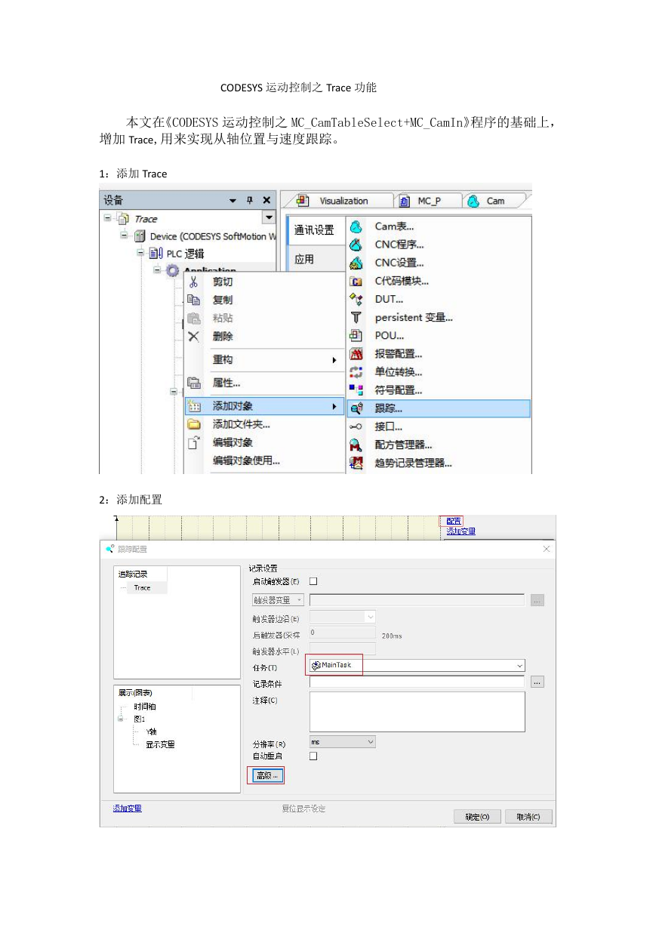Collapse the Application node expander
Image resolution: width=656 pixels, height=927 pixels.
(x=157, y=270)
